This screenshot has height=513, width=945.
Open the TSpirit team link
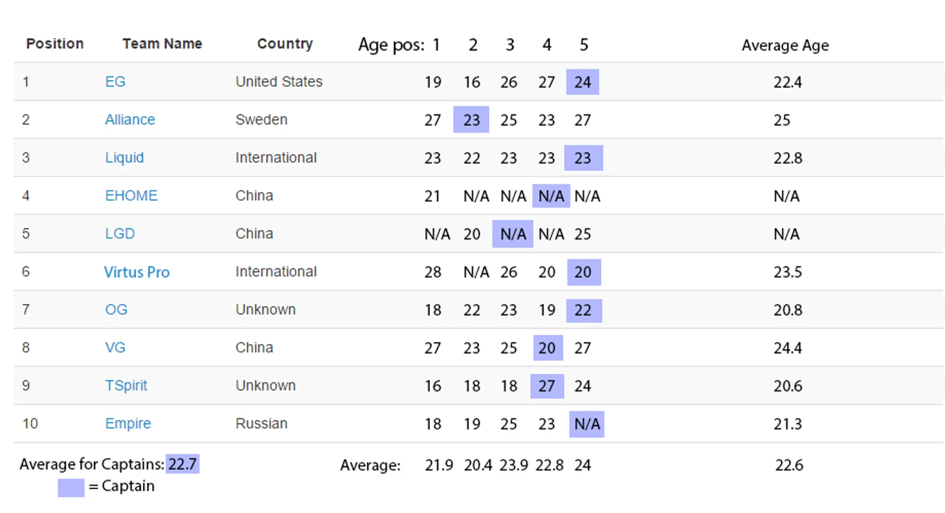pos(126,386)
